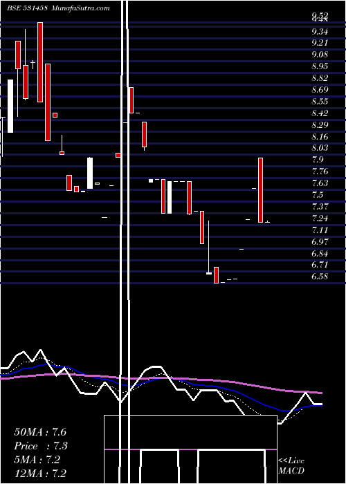Click the 7.37 price axis label
This screenshot has height=484, width=346.
pos(320,207)
